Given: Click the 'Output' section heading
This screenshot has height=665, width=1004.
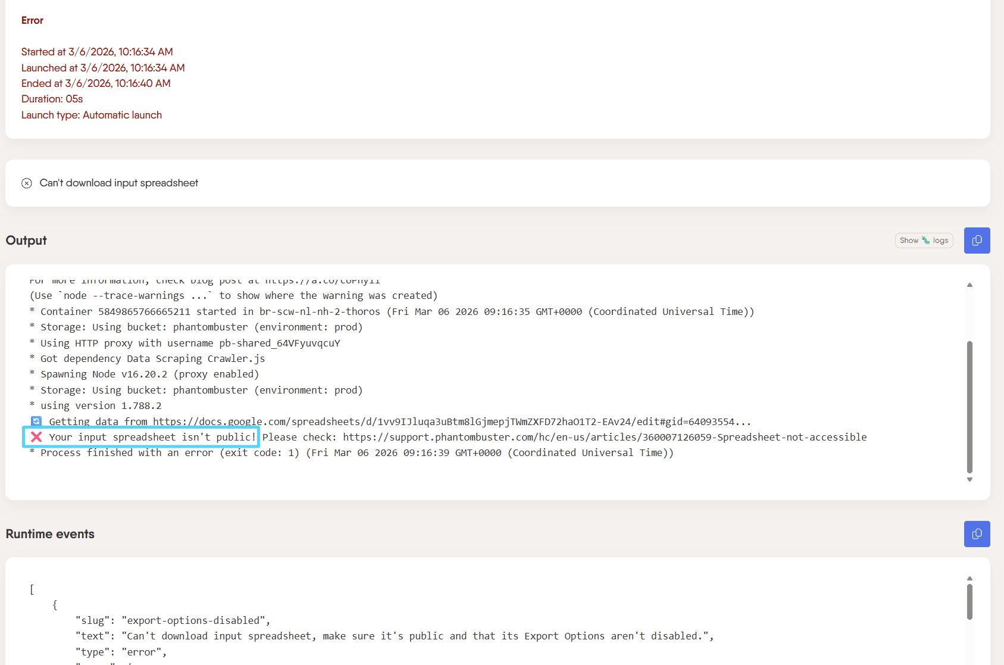Looking at the screenshot, I should [26, 241].
